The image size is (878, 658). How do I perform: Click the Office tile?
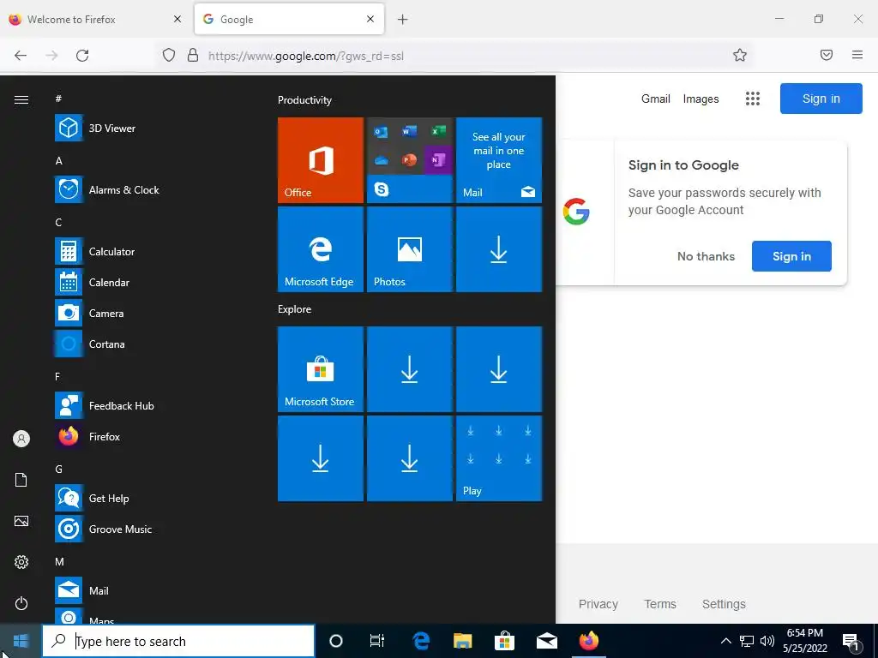[x=321, y=160]
